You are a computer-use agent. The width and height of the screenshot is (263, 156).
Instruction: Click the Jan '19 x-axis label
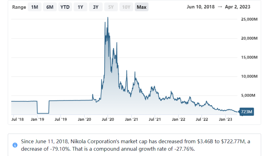tap(38, 120)
